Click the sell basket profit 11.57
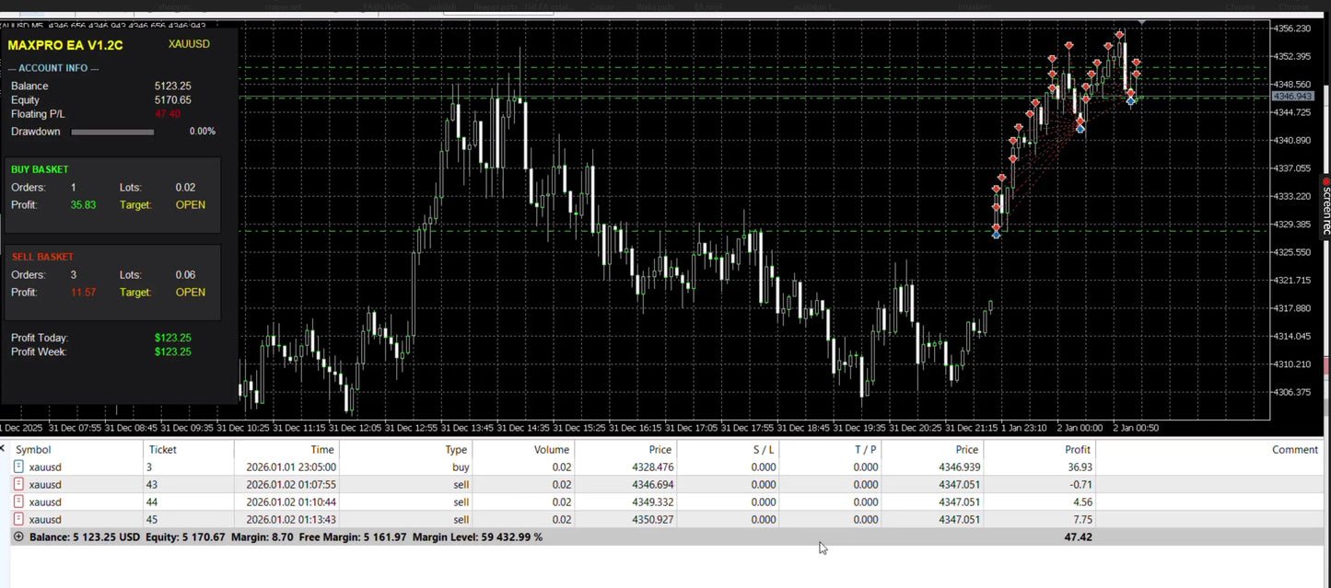The image size is (1331, 588). (83, 293)
